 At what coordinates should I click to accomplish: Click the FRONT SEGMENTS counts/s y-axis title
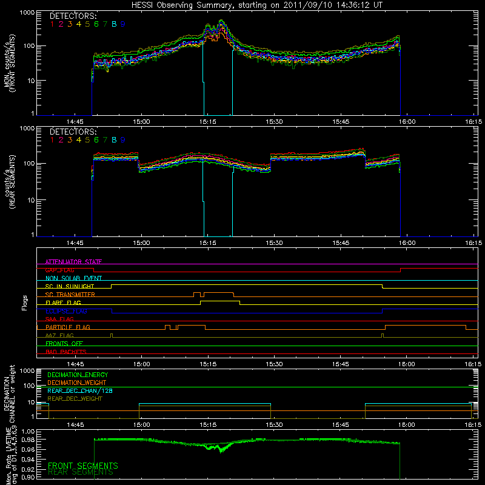point(10,63)
